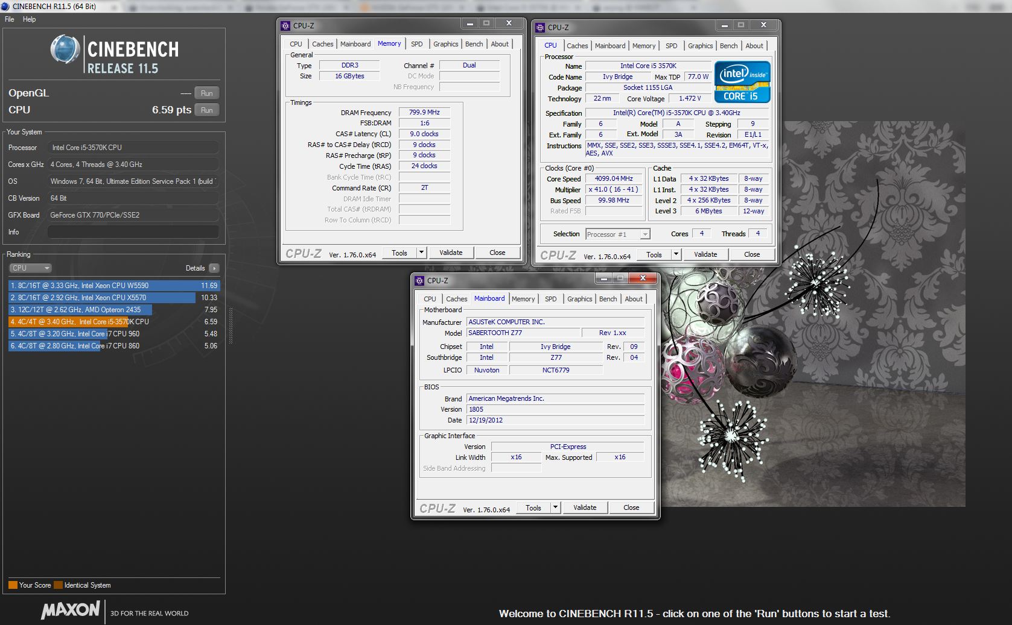Click Close button in CPU tab CPU-Z window
The width and height of the screenshot is (1012, 625).
(x=752, y=255)
